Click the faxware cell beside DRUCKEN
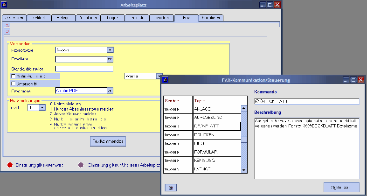Image resolution: width=367 pixels, height=196 pixels. [x=178, y=135]
